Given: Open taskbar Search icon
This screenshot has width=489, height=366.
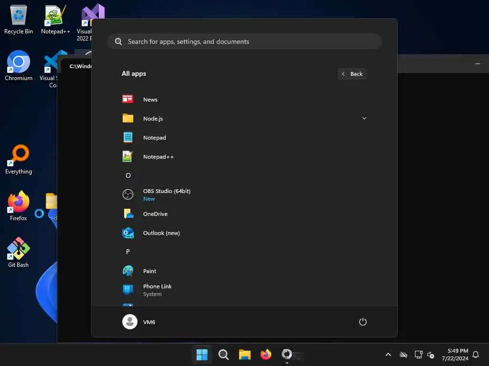Looking at the screenshot, I should point(223,355).
